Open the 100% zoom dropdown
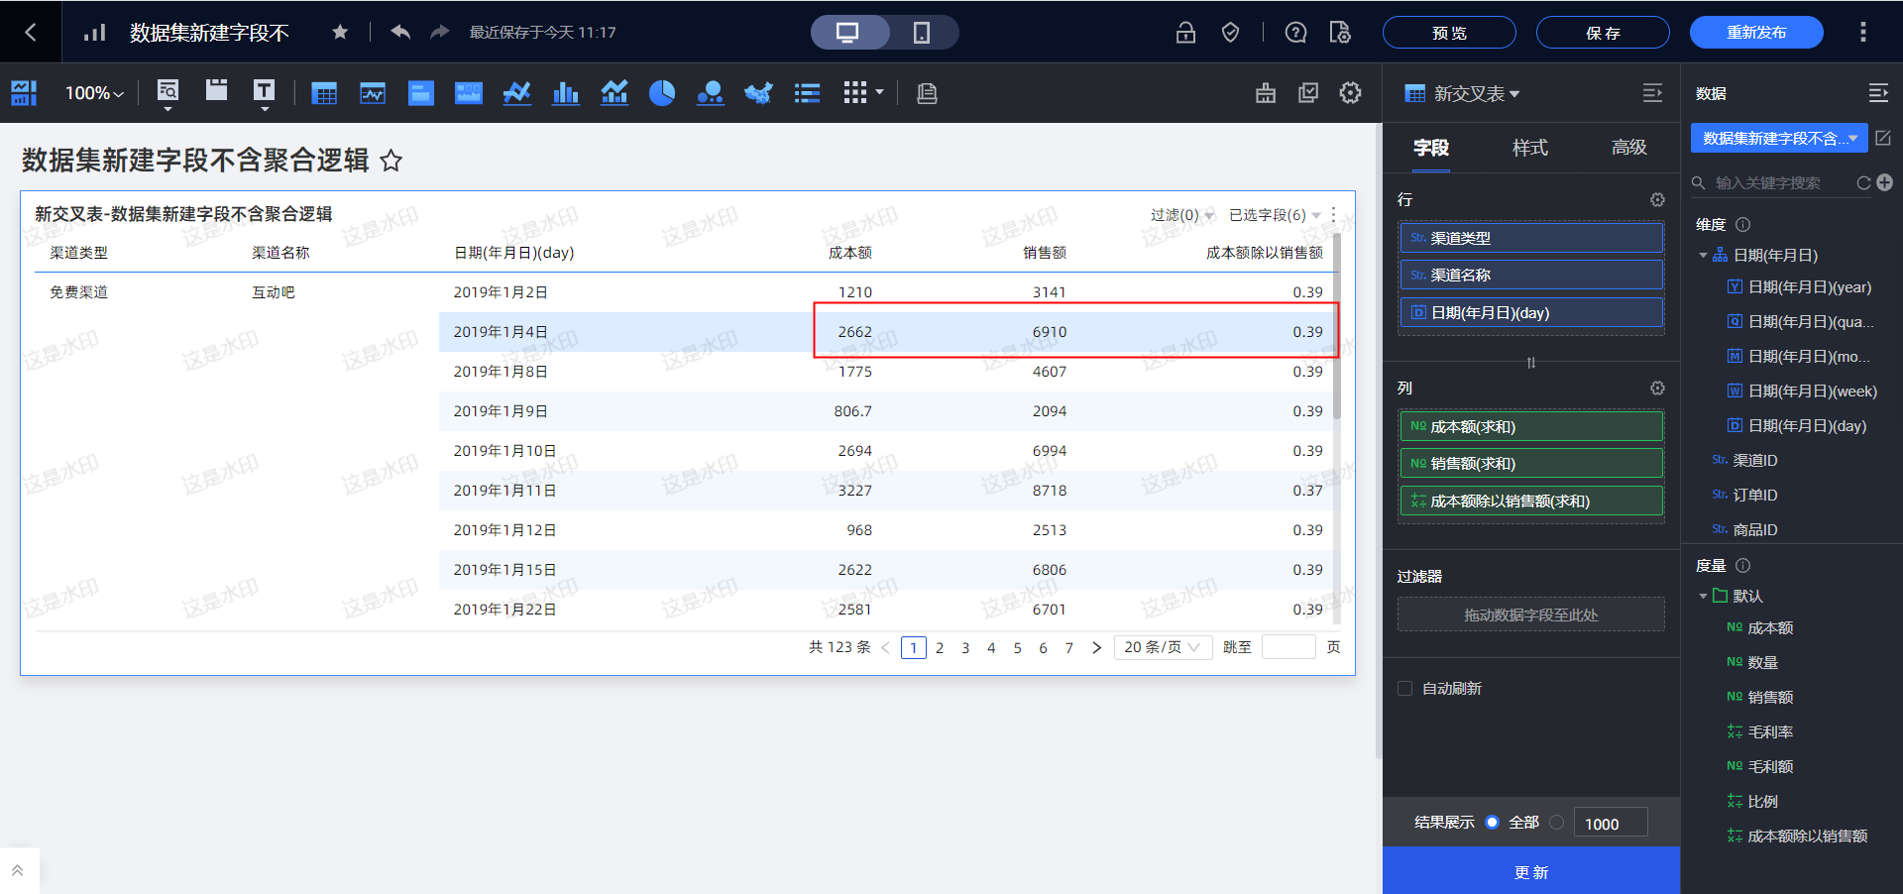 pos(94,93)
